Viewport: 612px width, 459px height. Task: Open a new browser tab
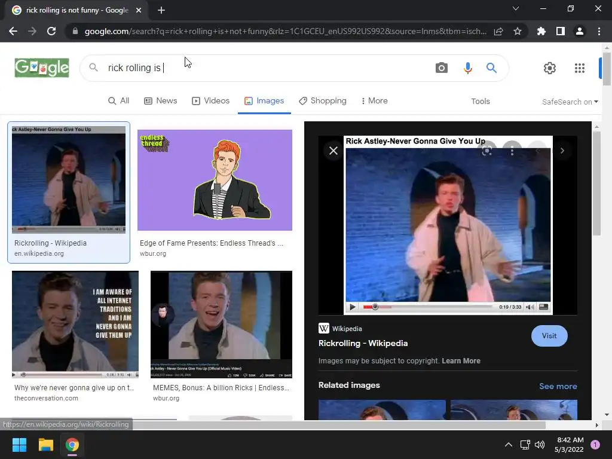pos(161,10)
